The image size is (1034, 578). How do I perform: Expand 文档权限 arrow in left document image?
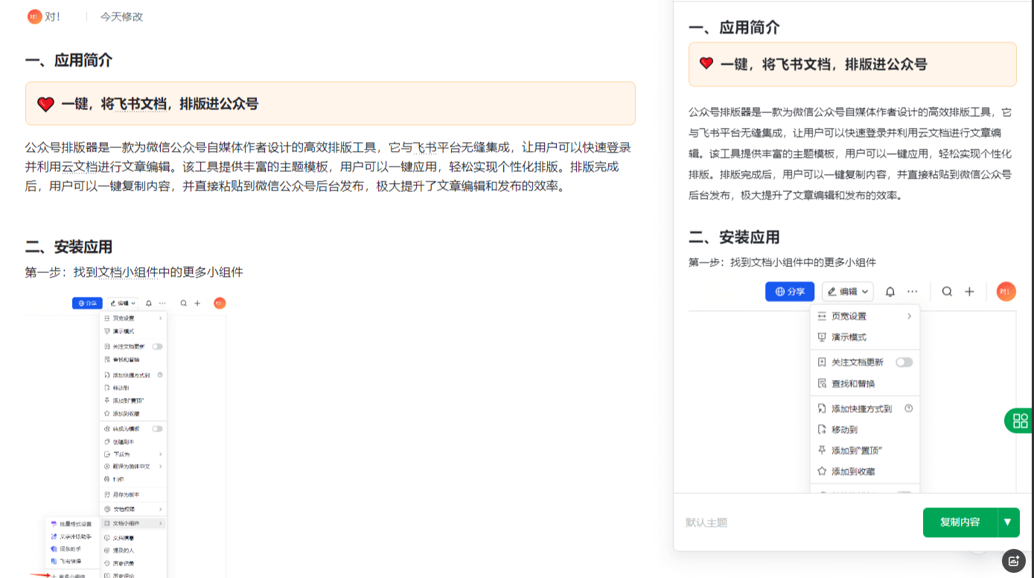click(160, 509)
